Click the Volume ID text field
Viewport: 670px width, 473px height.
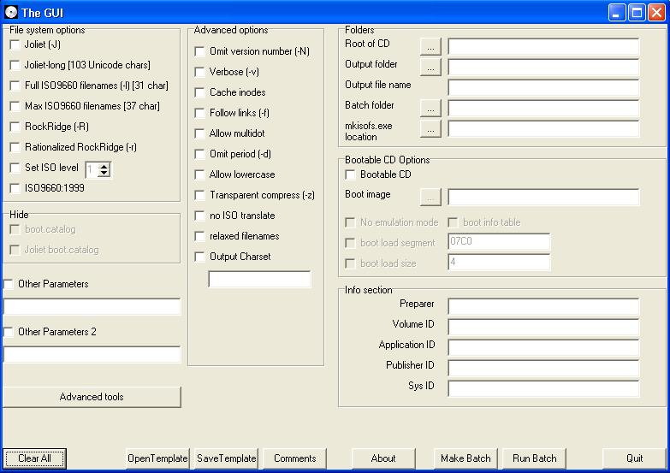(543, 326)
